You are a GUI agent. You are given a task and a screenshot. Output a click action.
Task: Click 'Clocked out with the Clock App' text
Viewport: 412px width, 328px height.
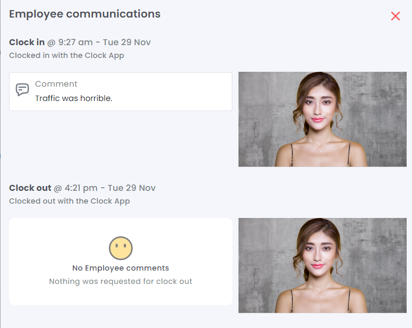pos(69,201)
